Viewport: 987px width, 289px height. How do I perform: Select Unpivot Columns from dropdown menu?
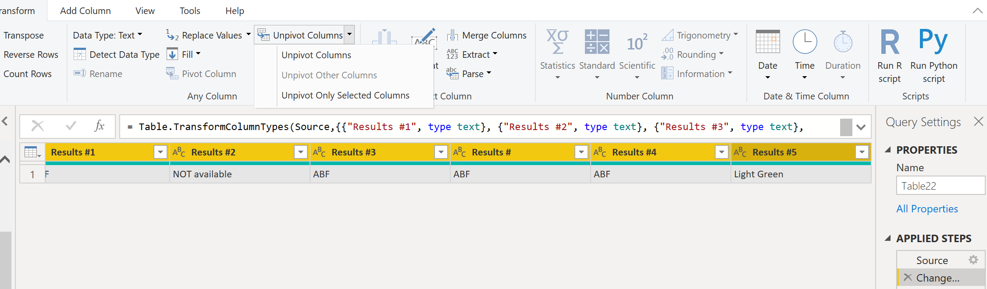point(316,55)
